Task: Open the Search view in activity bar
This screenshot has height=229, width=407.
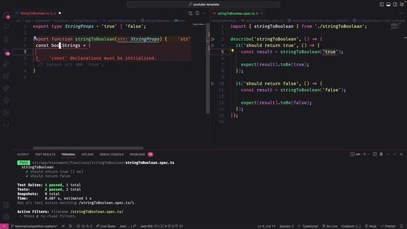Action: pyautogui.click(x=6, y=27)
